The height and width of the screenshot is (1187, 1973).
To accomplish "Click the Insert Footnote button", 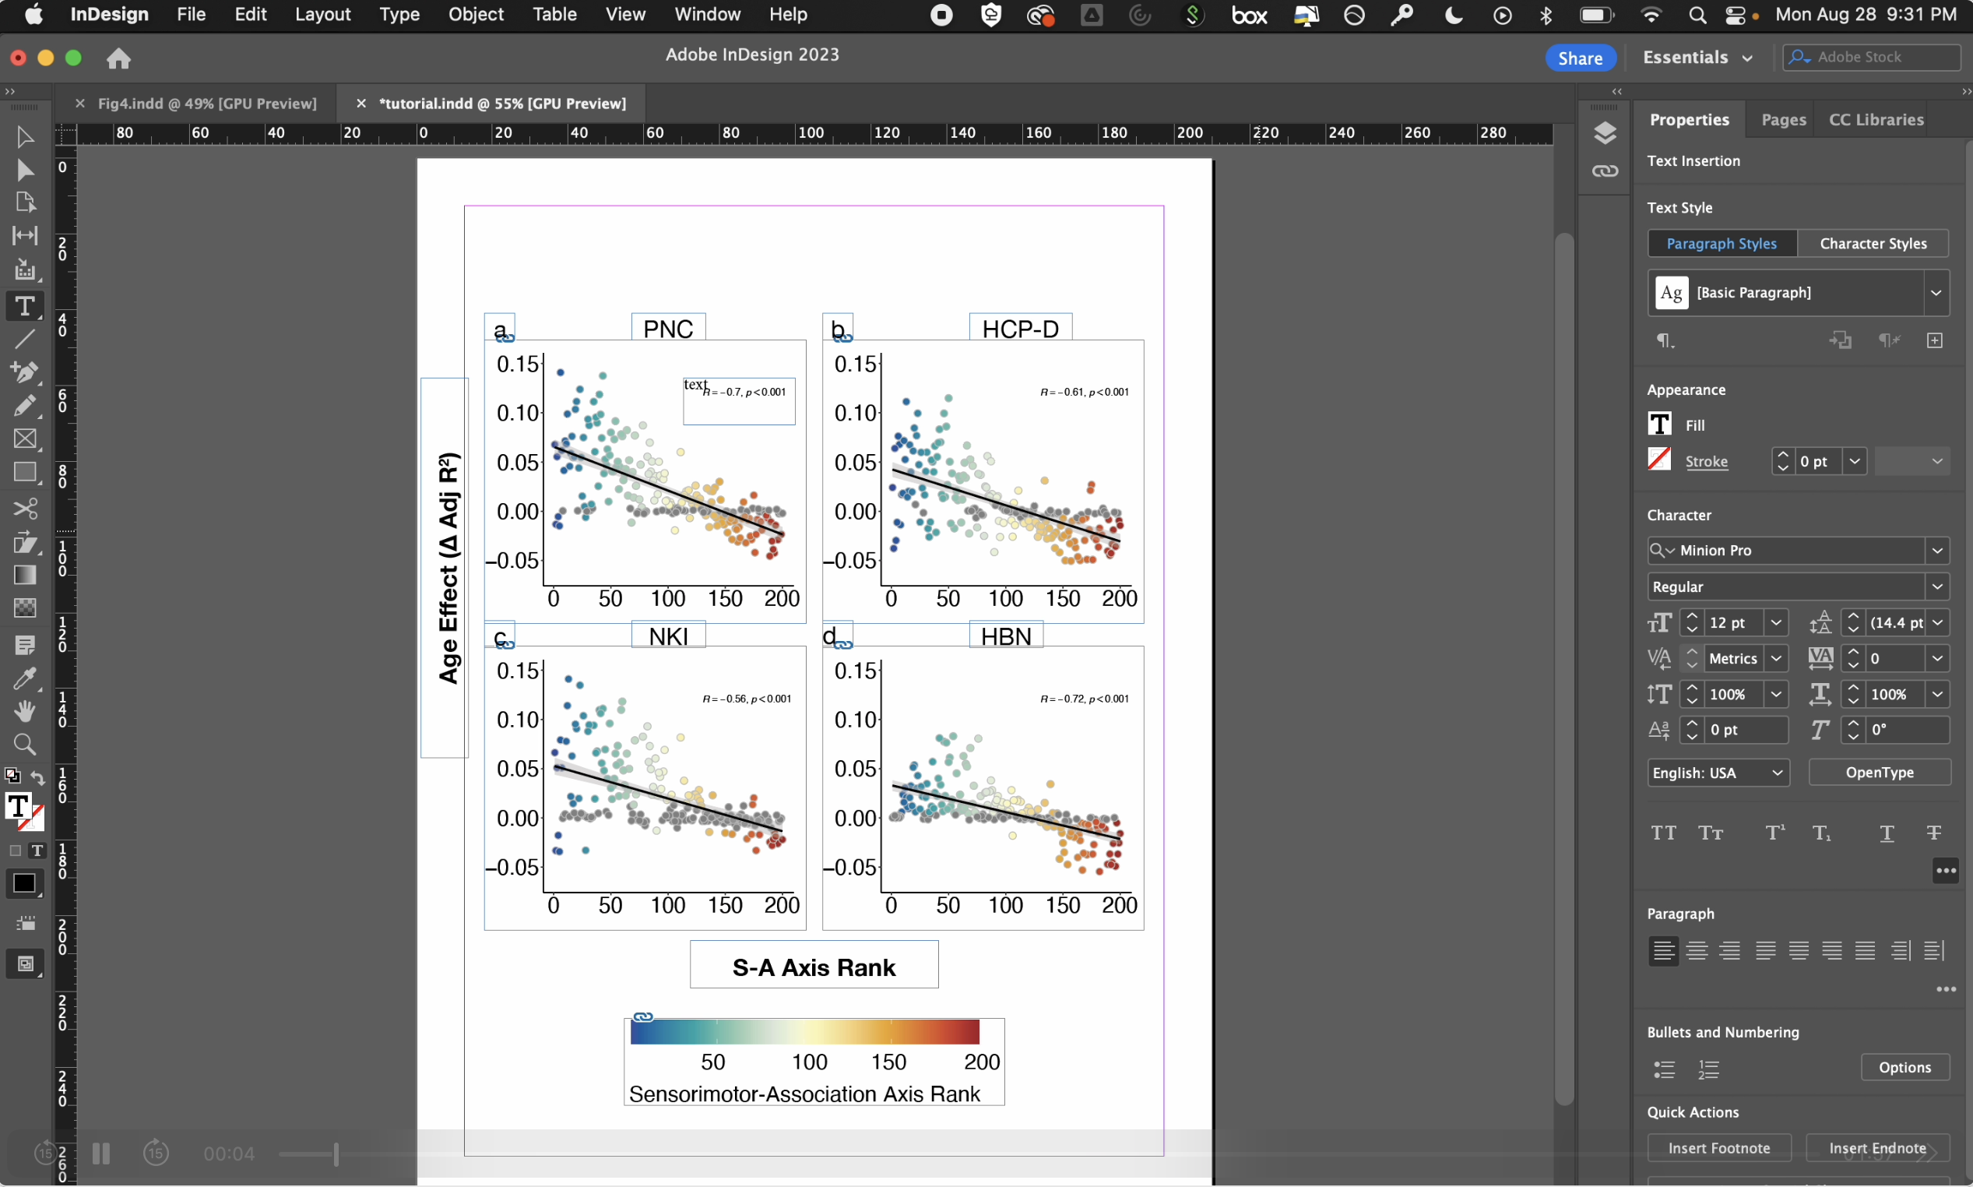I will point(1718,1148).
